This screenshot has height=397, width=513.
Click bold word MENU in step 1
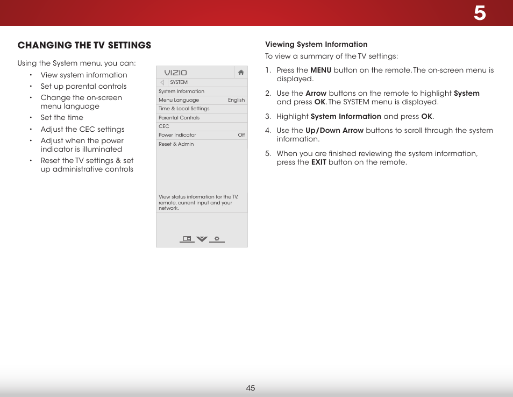(x=320, y=70)
